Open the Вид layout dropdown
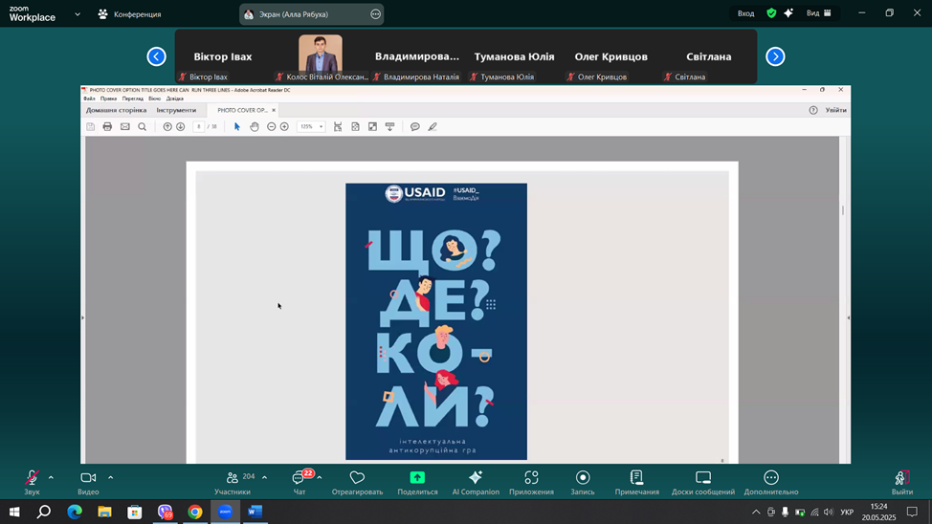The width and height of the screenshot is (932, 524). coord(819,13)
